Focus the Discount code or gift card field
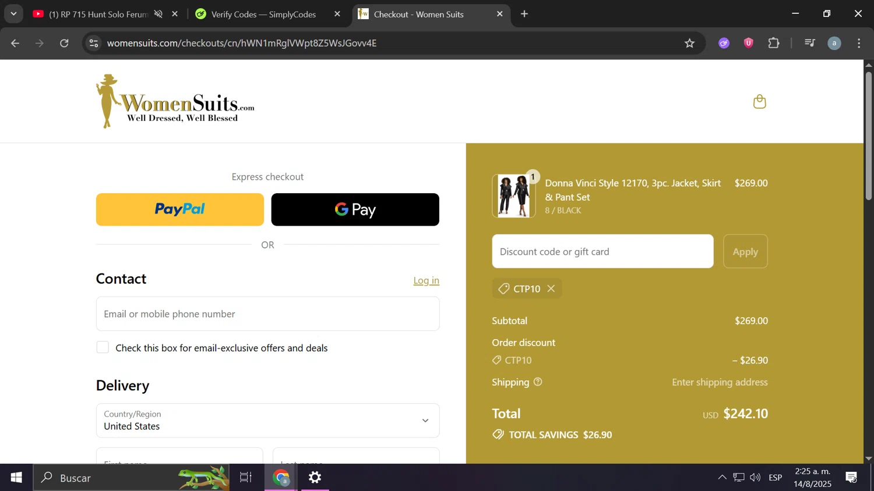 point(602,251)
